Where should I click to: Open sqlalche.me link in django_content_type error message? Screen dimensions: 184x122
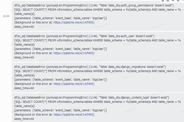point(73,115)
